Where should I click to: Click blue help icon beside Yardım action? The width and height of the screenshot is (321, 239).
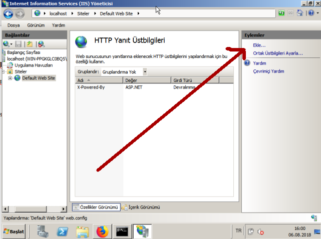pos(247,63)
